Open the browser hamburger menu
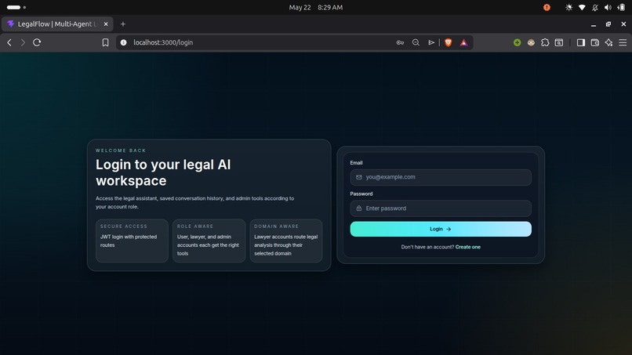The image size is (632, 355). [x=623, y=42]
